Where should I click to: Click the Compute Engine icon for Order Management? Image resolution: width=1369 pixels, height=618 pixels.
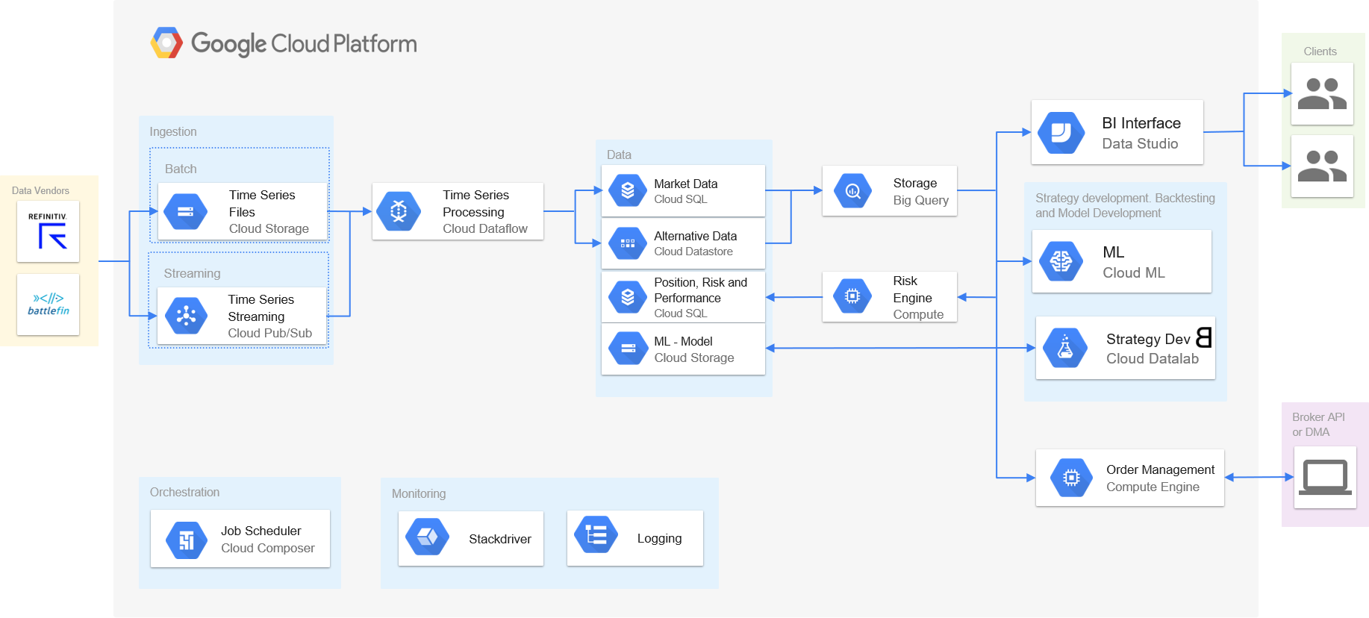tap(1071, 478)
